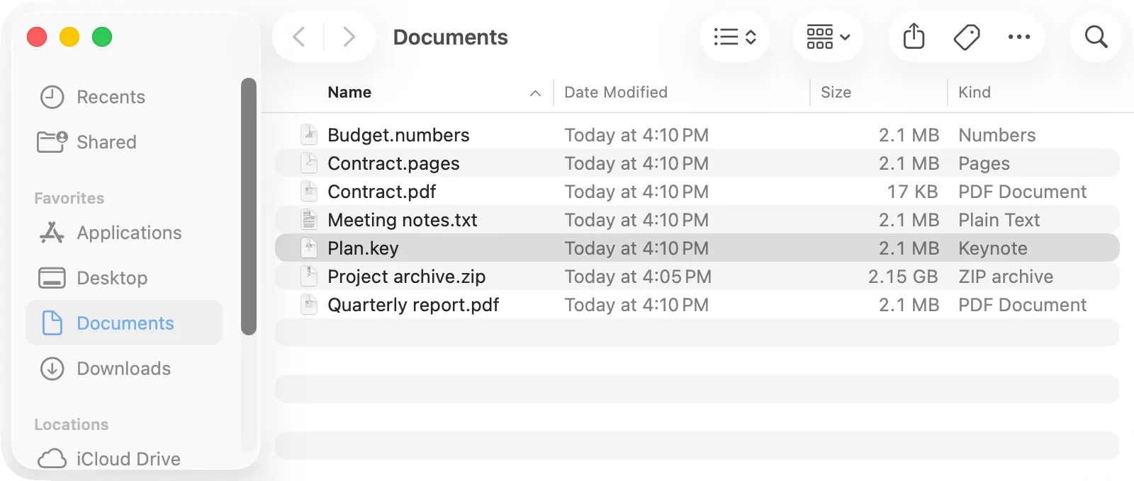
Task: Click the Downloads arrow-circle icon
Action: 52,369
